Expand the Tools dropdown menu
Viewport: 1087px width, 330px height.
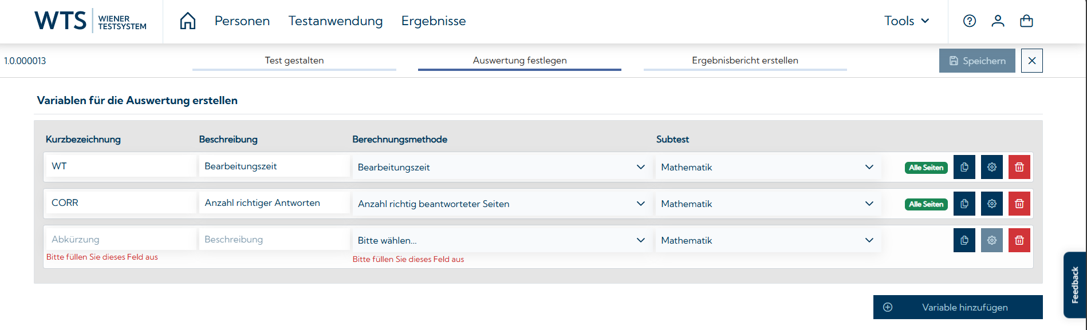coord(907,21)
